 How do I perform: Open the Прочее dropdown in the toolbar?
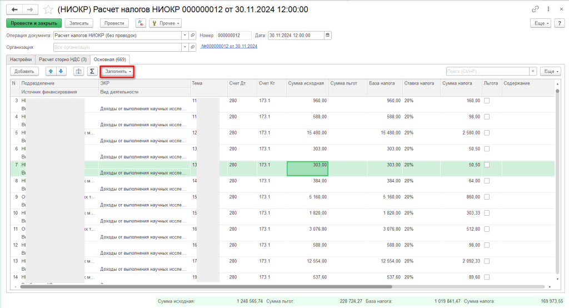pyautogui.click(x=166, y=23)
